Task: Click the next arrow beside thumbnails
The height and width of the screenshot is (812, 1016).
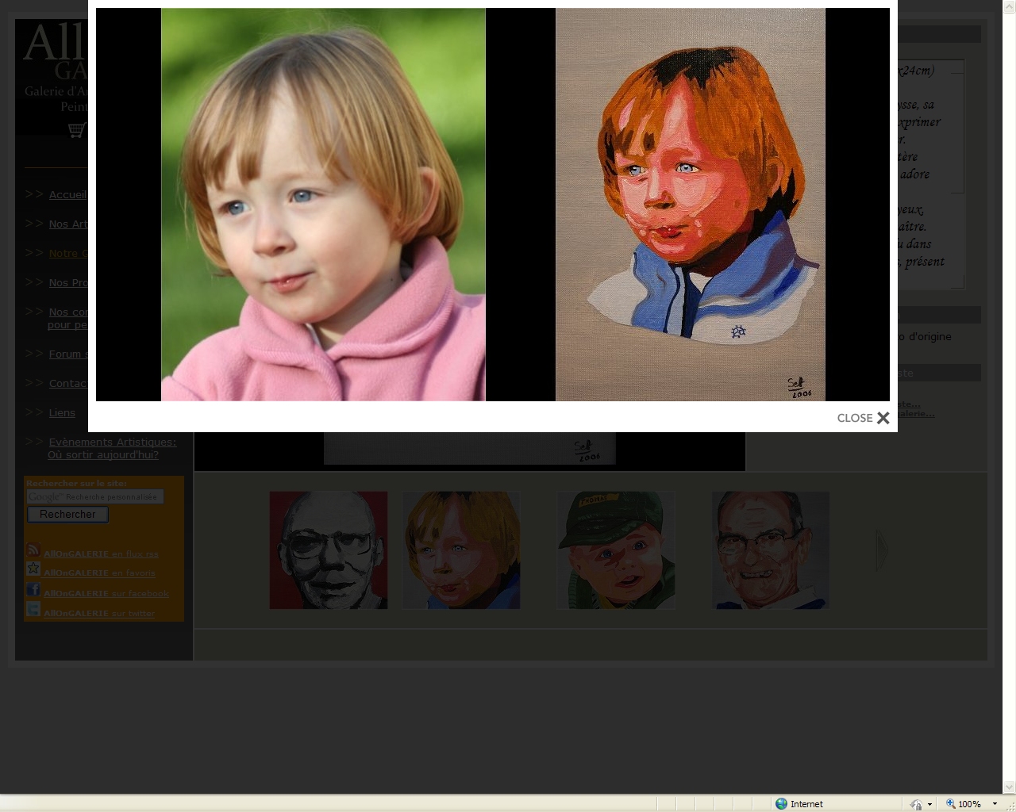Action: (882, 550)
